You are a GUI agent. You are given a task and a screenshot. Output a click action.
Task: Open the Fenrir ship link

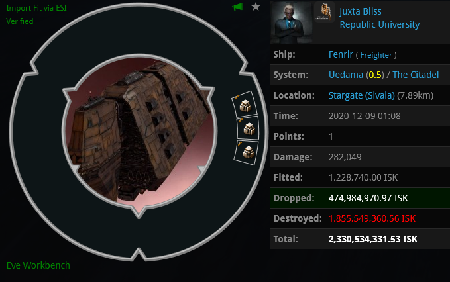[x=341, y=54]
